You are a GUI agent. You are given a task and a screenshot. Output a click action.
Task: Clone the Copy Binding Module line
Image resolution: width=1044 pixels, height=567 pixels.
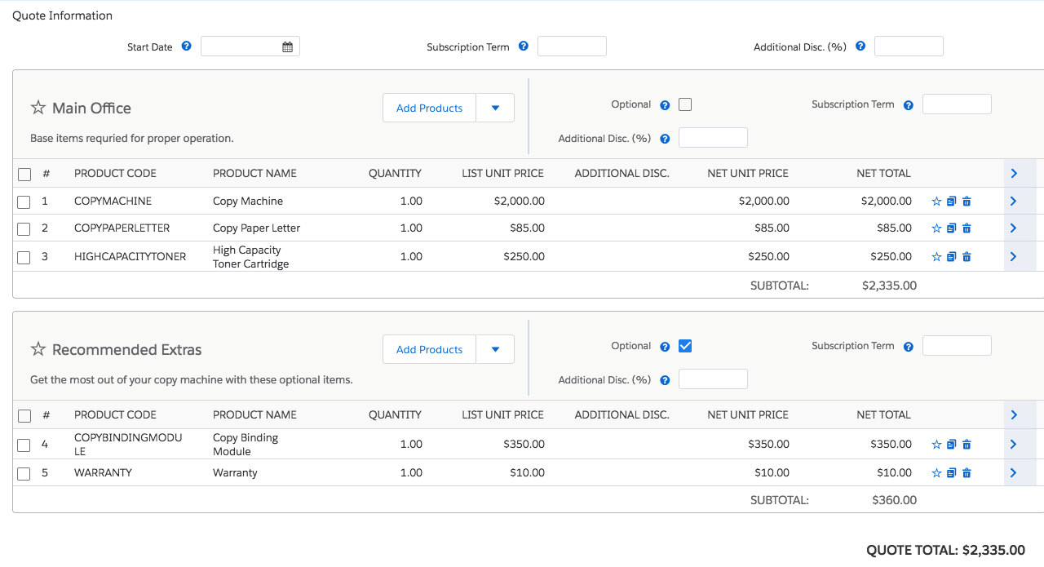(x=951, y=445)
